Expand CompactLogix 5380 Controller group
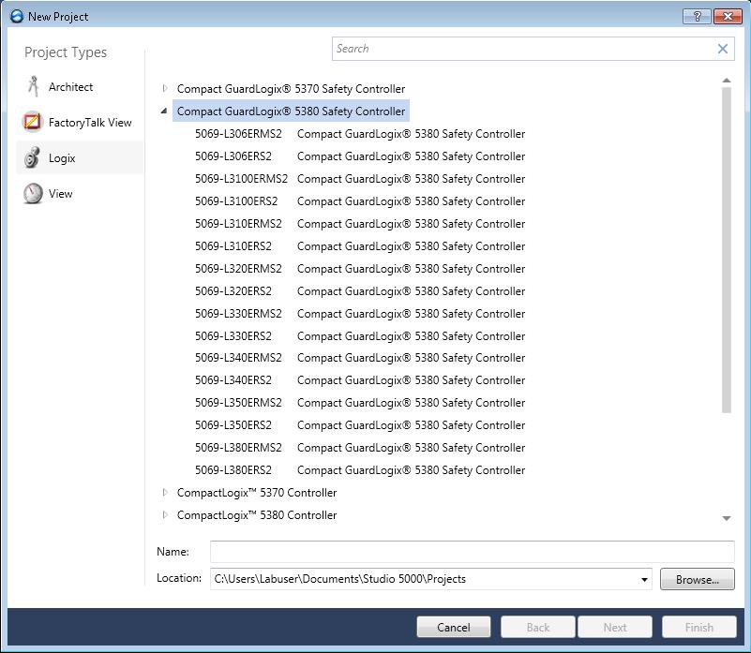The width and height of the screenshot is (751, 653). [x=165, y=514]
